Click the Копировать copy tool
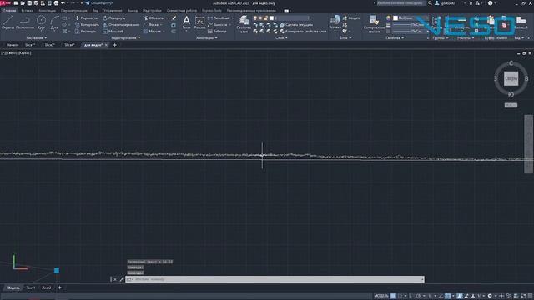534x300 pixels. tap(87, 25)
